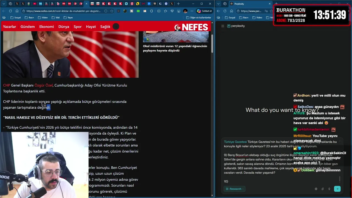This screenshot has height=198, width=352.
Task: Open tab search chevron in right browser
Action: (x=218, y=4)
